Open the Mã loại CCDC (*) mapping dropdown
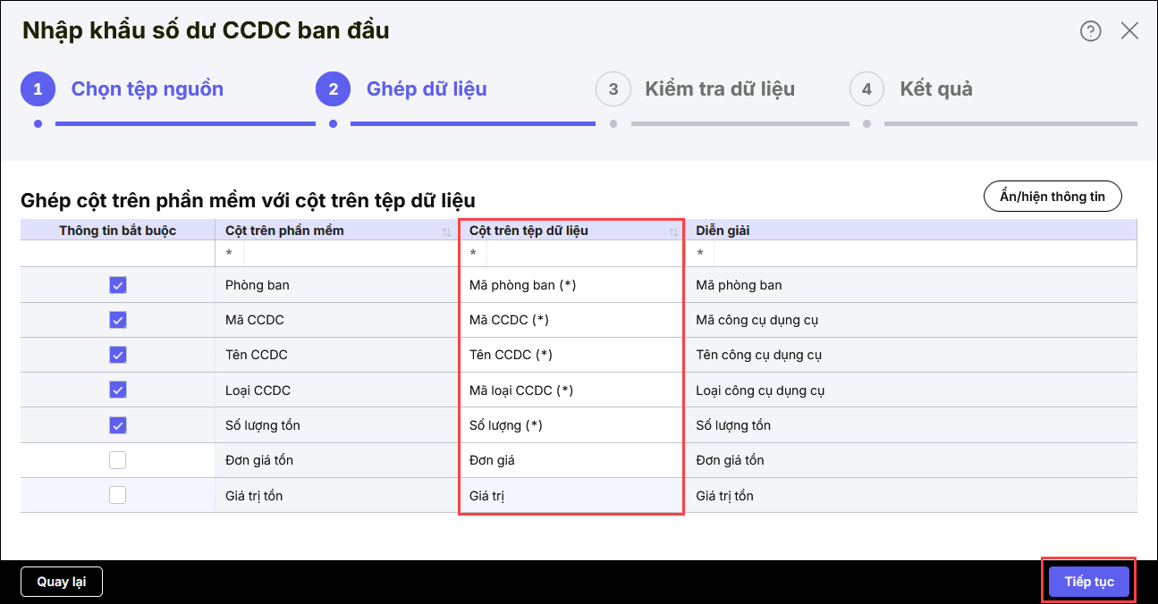Screen dimensions: 1158x604 click(x=571, y=390)
